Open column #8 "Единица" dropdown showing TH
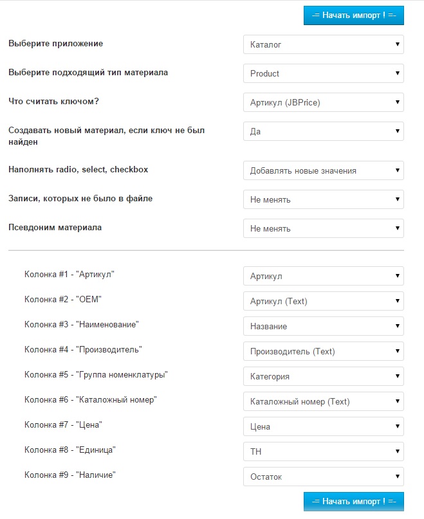Image resolution: width=424 pixels, height=519 pixels. coord(323,451)
